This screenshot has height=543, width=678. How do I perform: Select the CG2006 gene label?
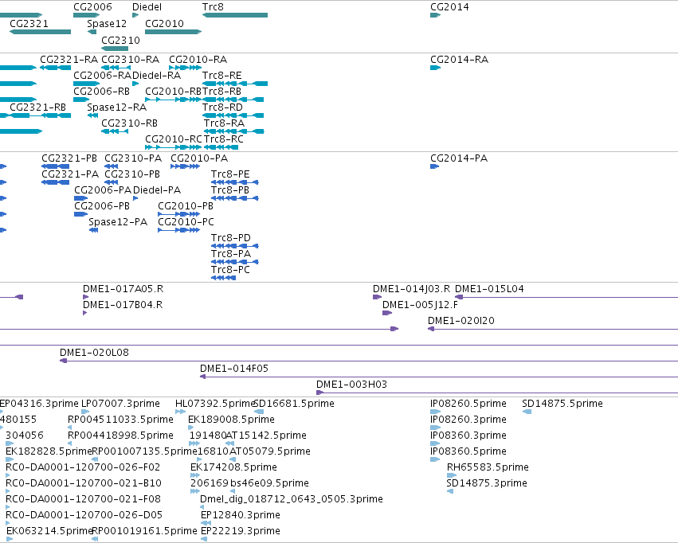[x=92, y=7]
